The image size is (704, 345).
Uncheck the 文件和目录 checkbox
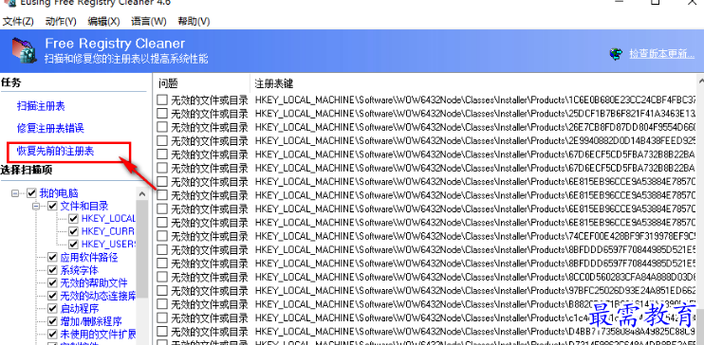pos(52,207)
